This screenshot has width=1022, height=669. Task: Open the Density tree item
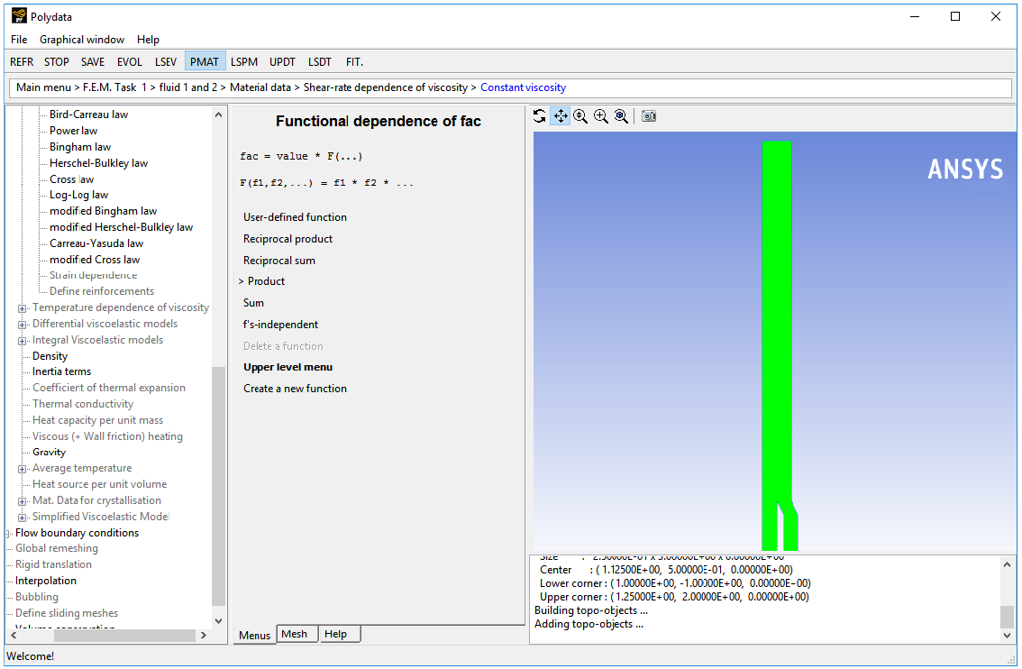pyautogui.click(x=50, y=356)
